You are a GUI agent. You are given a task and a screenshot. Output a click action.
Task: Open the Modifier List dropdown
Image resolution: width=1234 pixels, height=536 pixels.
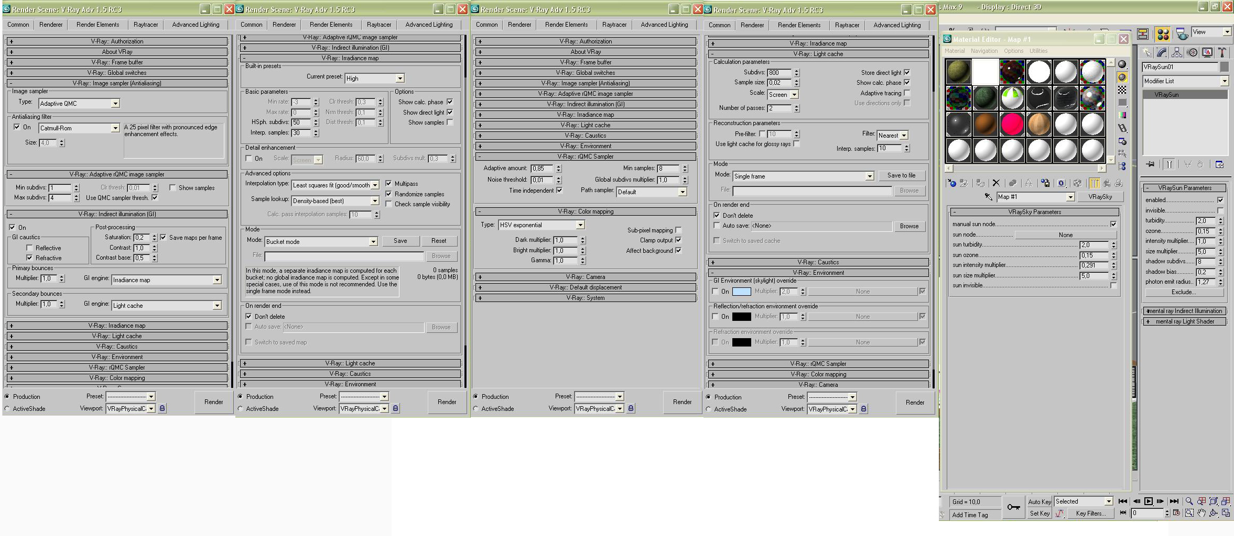pos(1185,81)
